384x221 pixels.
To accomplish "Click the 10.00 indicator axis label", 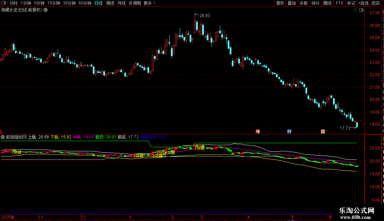I will click(375, 187).
